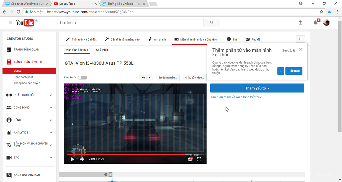Open the YouTube guide hamburger menu
The width and height of the screenshot is (342, 182).
coord(10,23)
